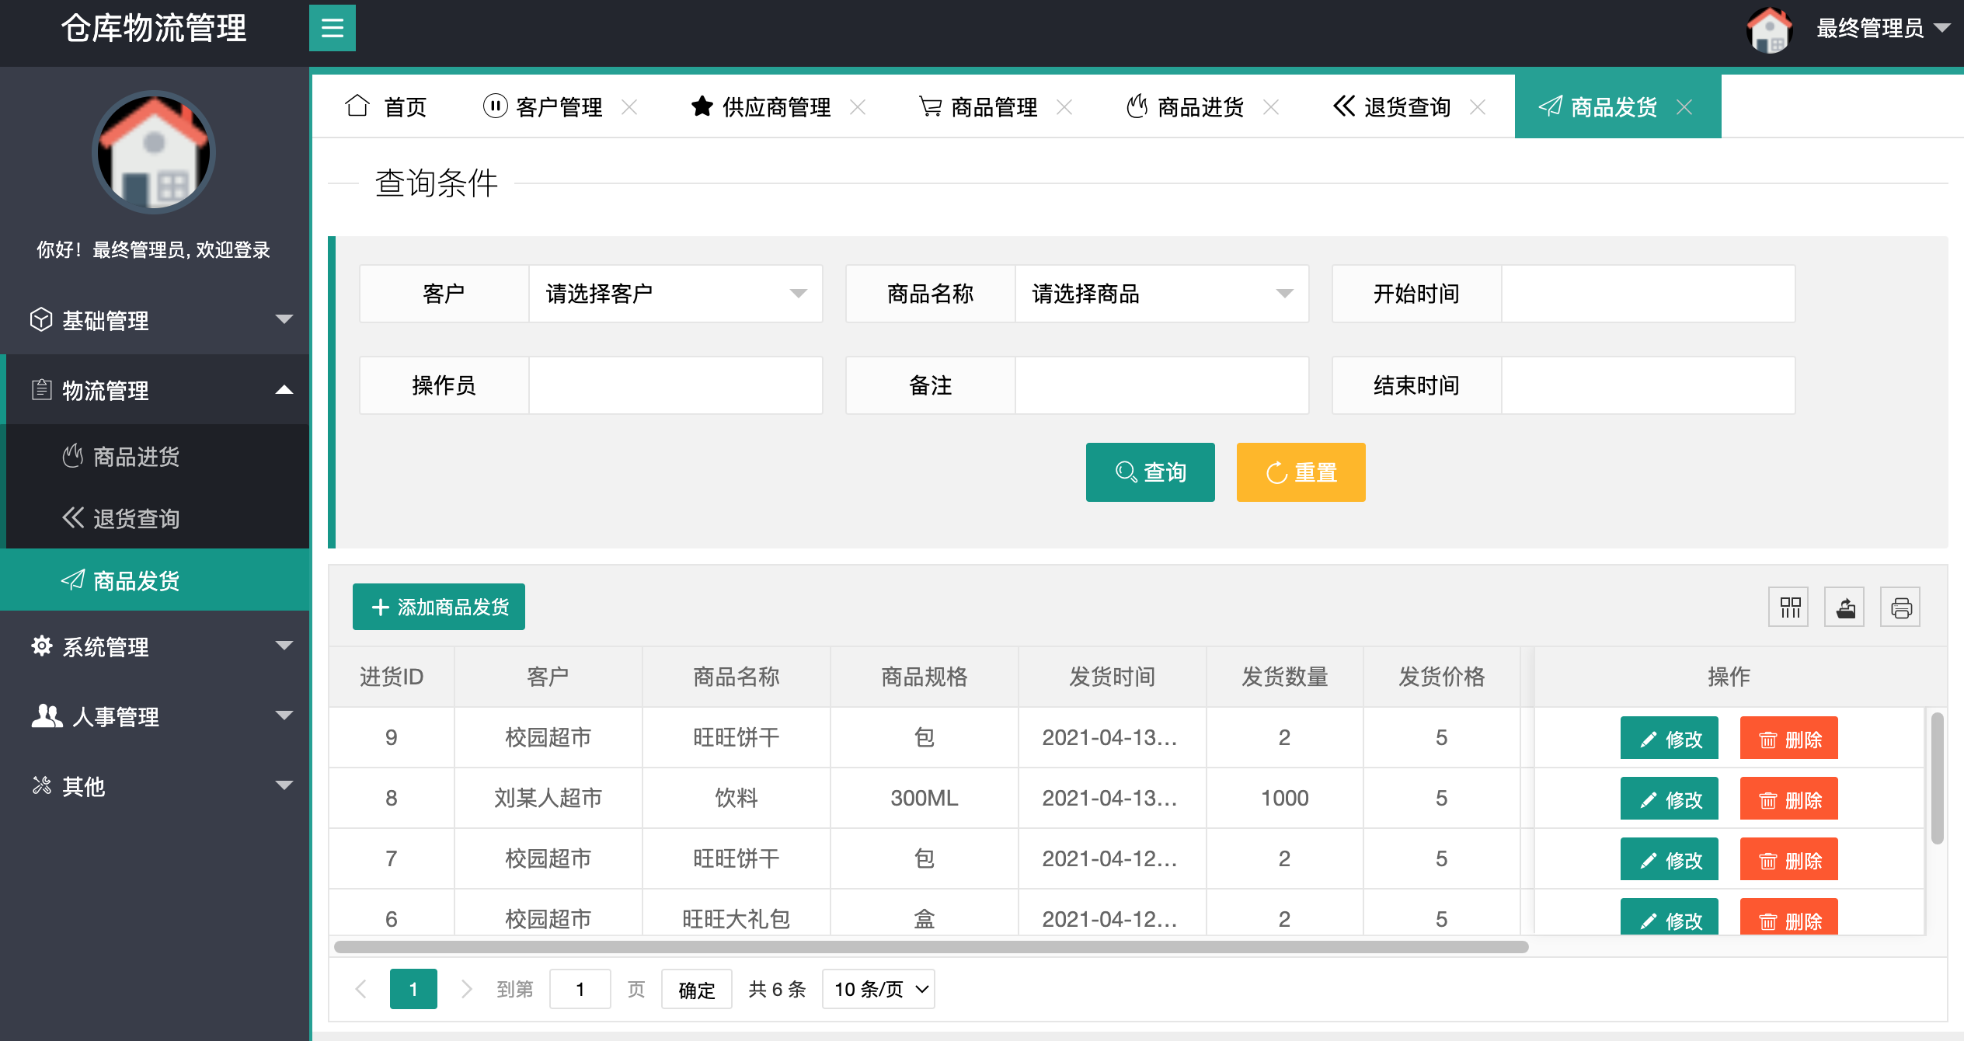
Task: Click the 确定 pagination confirm button
Action: 696,989
